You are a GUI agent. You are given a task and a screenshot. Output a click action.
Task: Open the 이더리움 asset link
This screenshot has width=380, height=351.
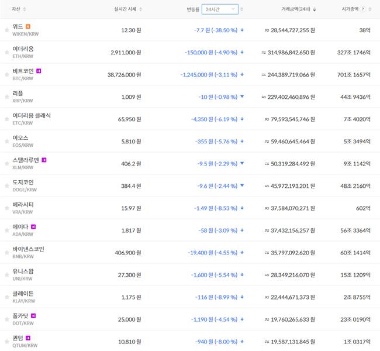[x=23, y=49]
